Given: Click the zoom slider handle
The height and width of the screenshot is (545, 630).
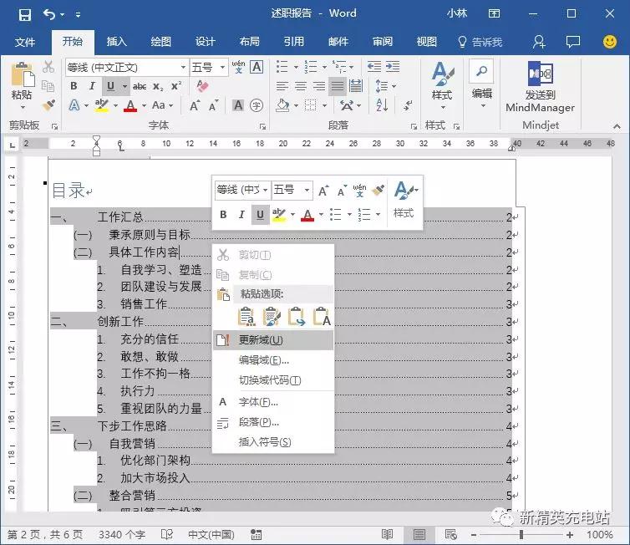Looking at the screenshot, I should [x=521, y=534].
